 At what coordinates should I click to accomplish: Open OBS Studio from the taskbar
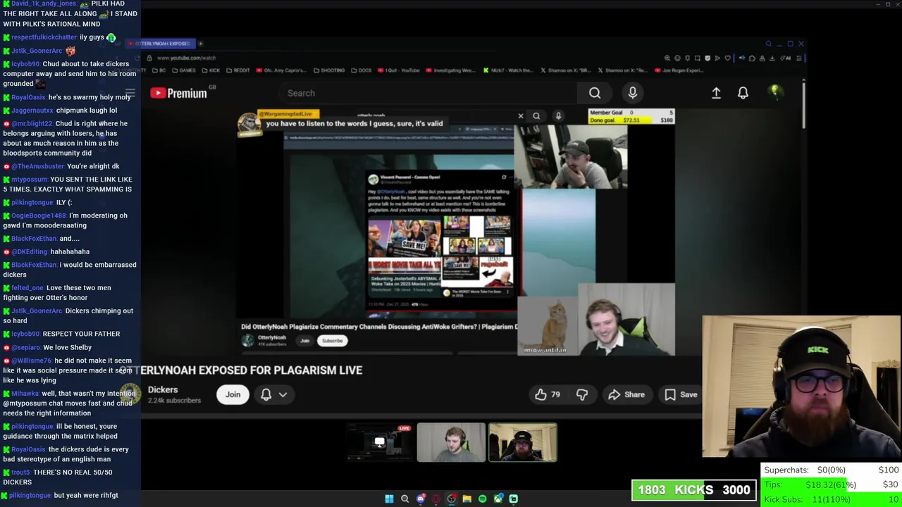pyautogui.click(x=452, y=499)
